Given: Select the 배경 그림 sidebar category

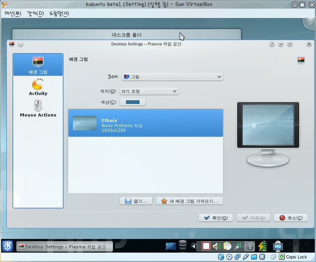Looking at the screenshot, I should point(38,65).
